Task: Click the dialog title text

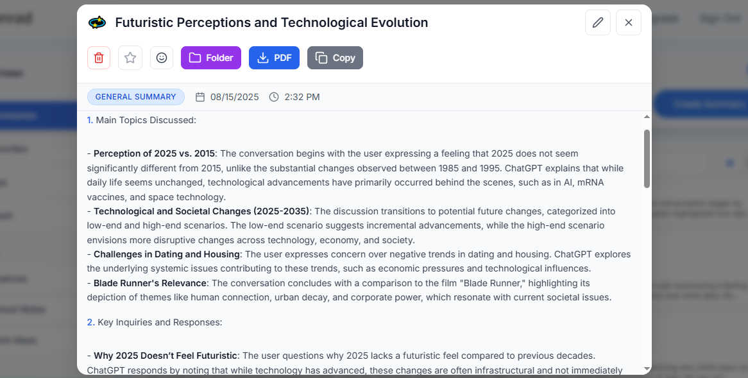Action: click(271, 22)
